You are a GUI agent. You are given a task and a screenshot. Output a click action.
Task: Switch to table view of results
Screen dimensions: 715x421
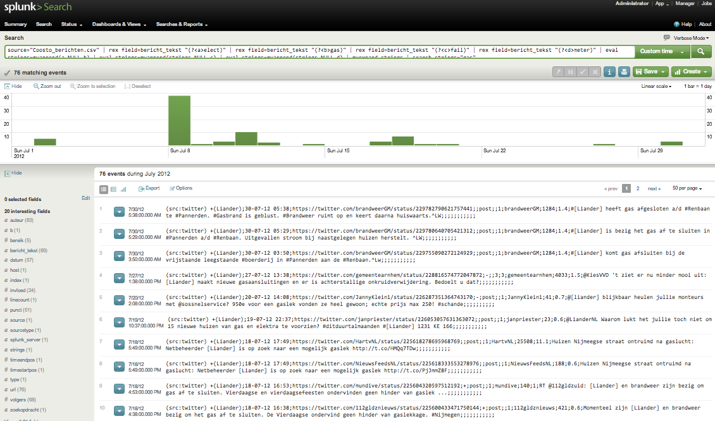113,188
